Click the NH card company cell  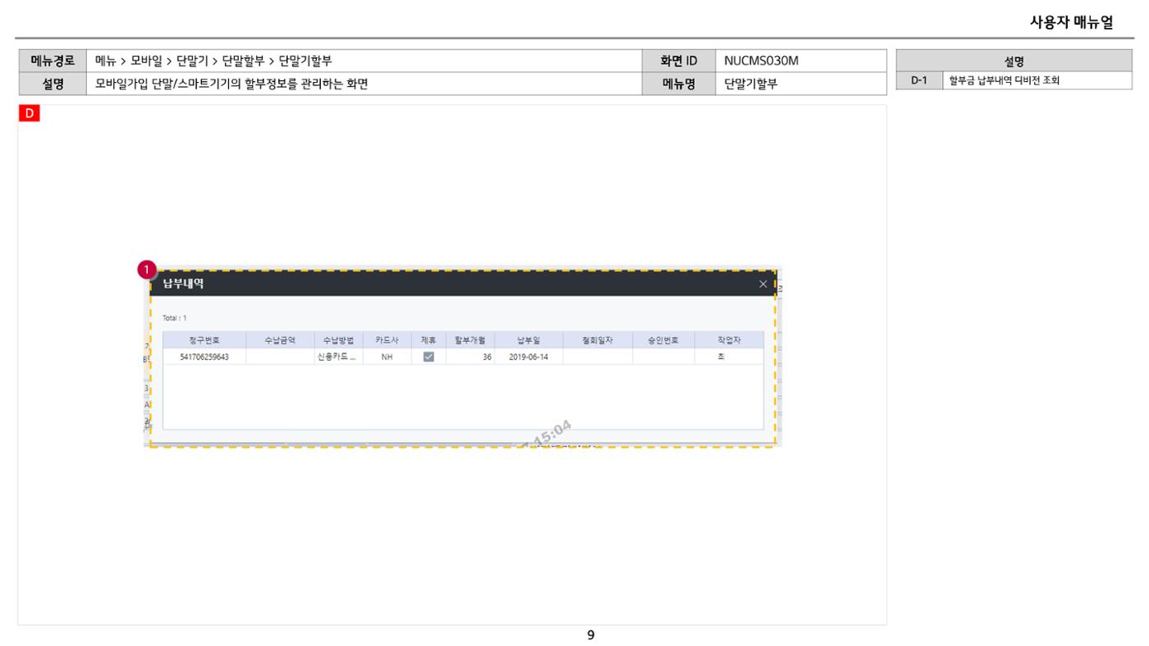pyautogui.click(x=387, y=357)
